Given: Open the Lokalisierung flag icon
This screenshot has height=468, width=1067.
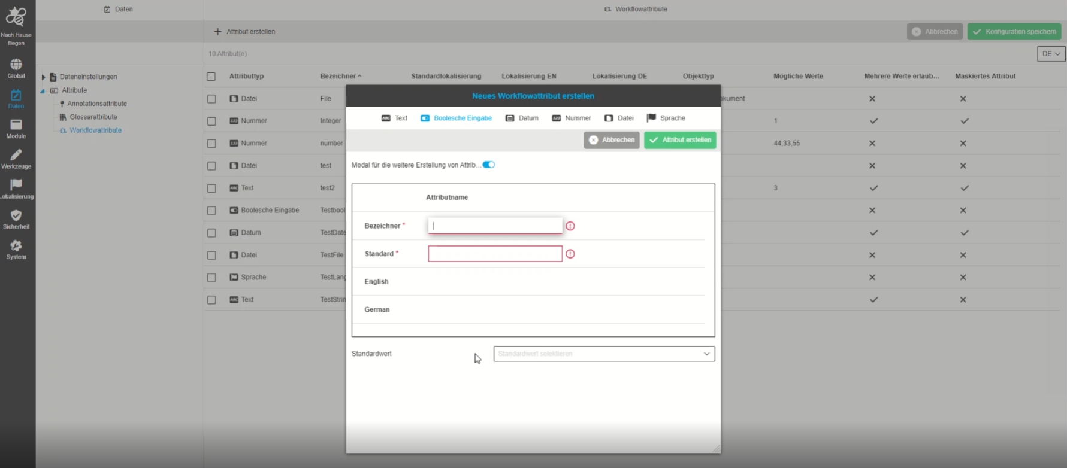Looking at the screenshot, I should coord(16,184).
